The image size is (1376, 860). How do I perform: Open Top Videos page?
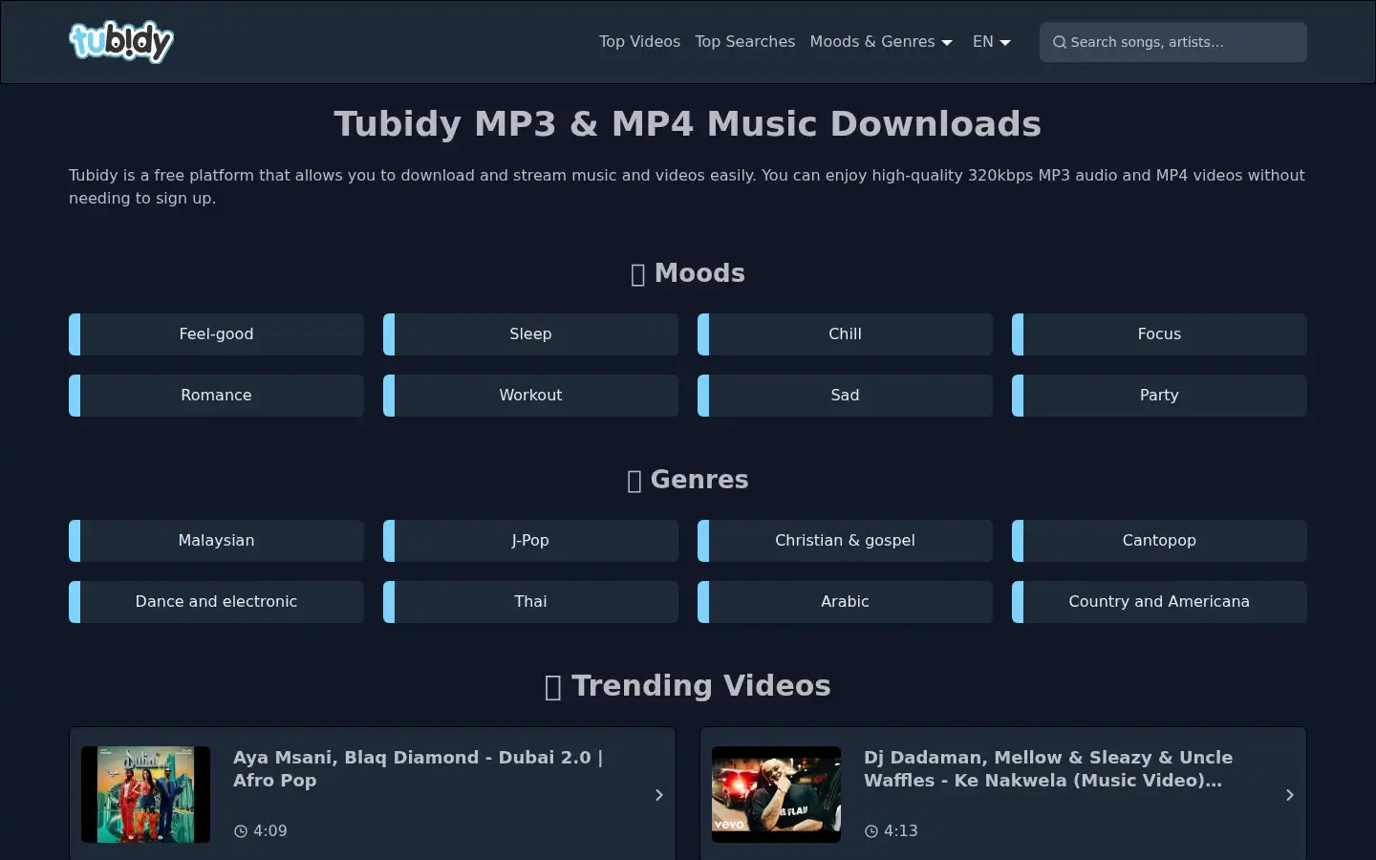639,42
